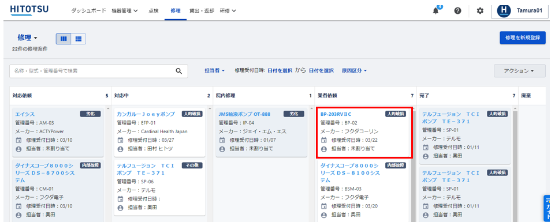The image size is (551, 222).
Task: Open ダイナスコープ DS-8100 card title
Action: click(x=350, y=172)
